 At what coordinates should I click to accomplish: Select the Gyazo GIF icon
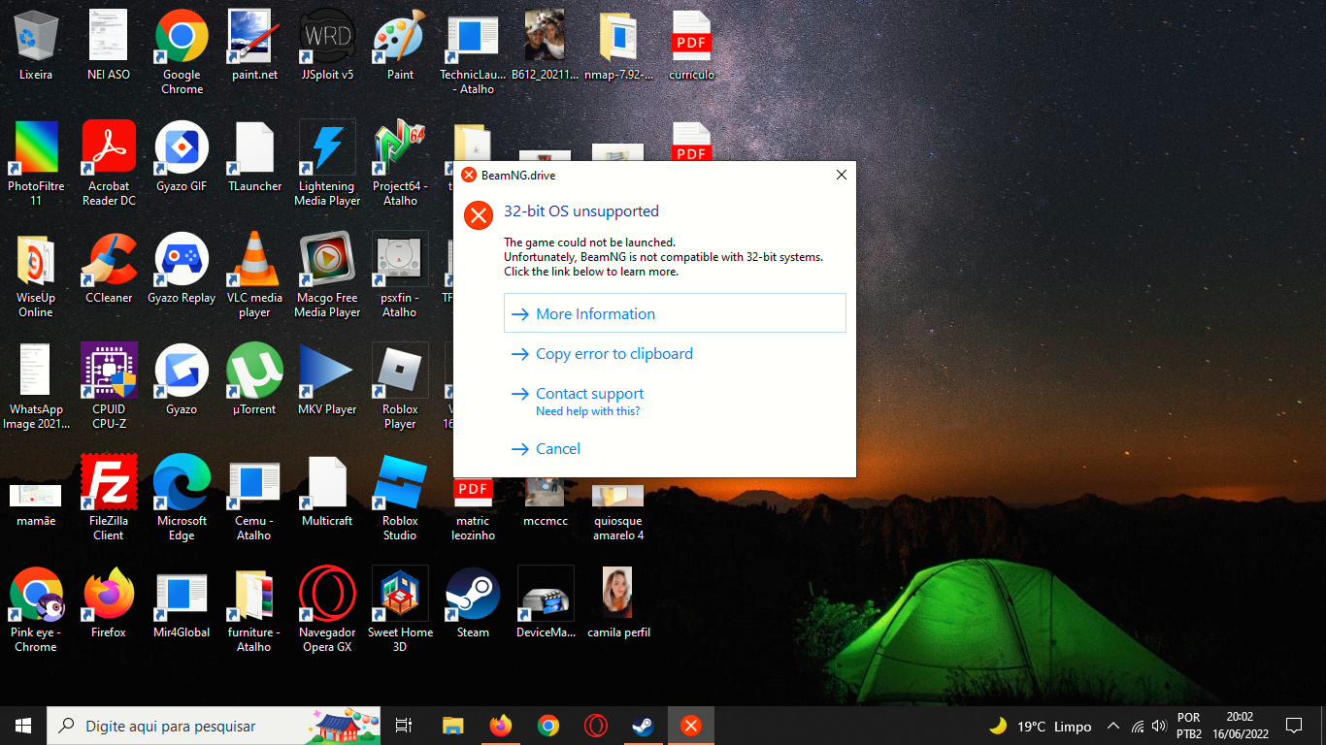(182, 147)
